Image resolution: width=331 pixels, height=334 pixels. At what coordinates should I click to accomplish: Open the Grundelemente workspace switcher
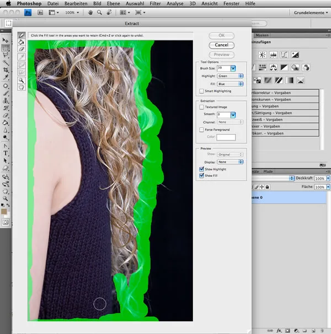311,12
